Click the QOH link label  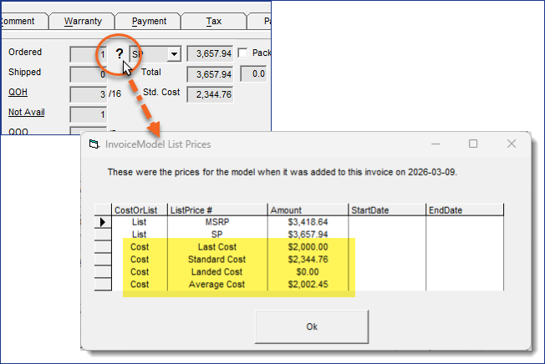point(18,92)
